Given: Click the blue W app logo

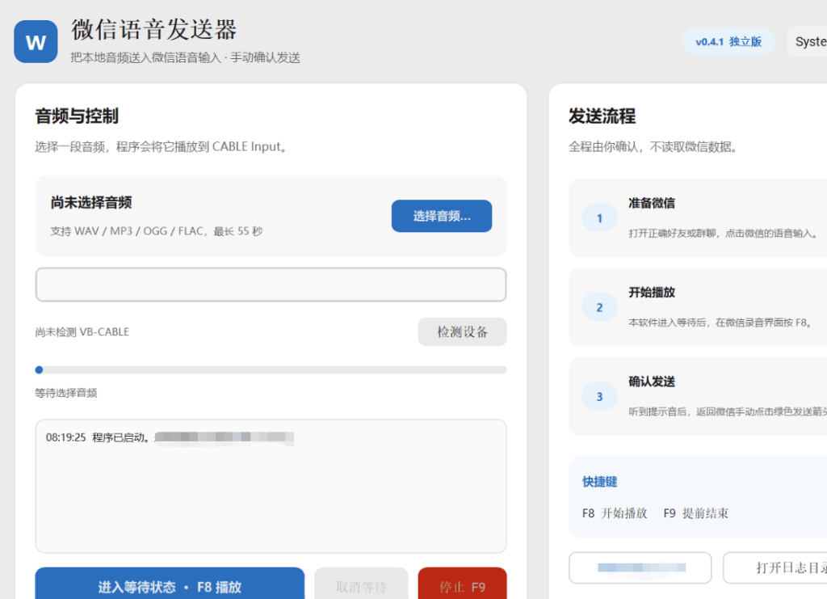Looking at the screenshot, I should (36, 42).
